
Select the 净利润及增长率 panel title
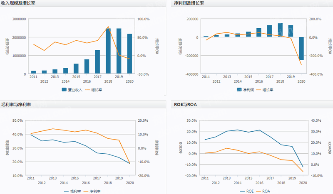click(x=190, y=4)
